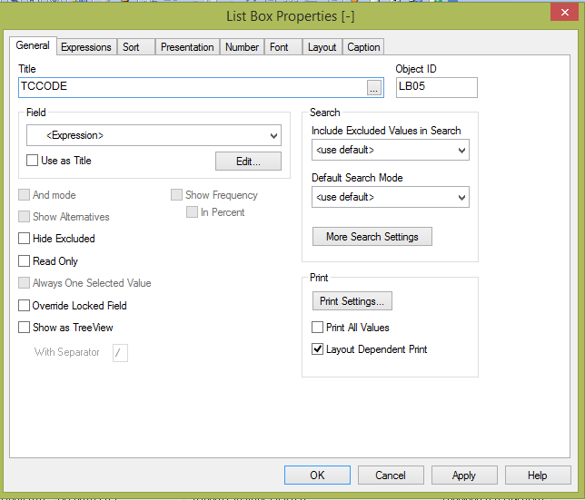Image resolution: width=585 pixels, height=500 pixels.
Task: Go to the Caption tab
Action: point(363,47)
